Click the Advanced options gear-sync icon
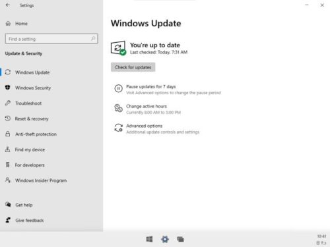The height and width of the screenshot is (247, 330). click(x=118, y=128)
